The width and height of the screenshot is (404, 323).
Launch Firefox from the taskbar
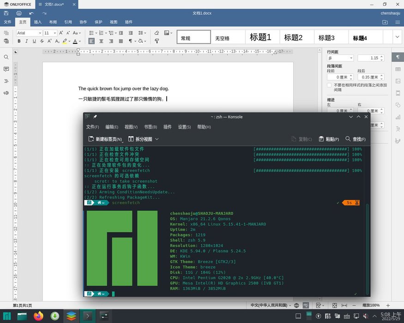click(39, 316)
